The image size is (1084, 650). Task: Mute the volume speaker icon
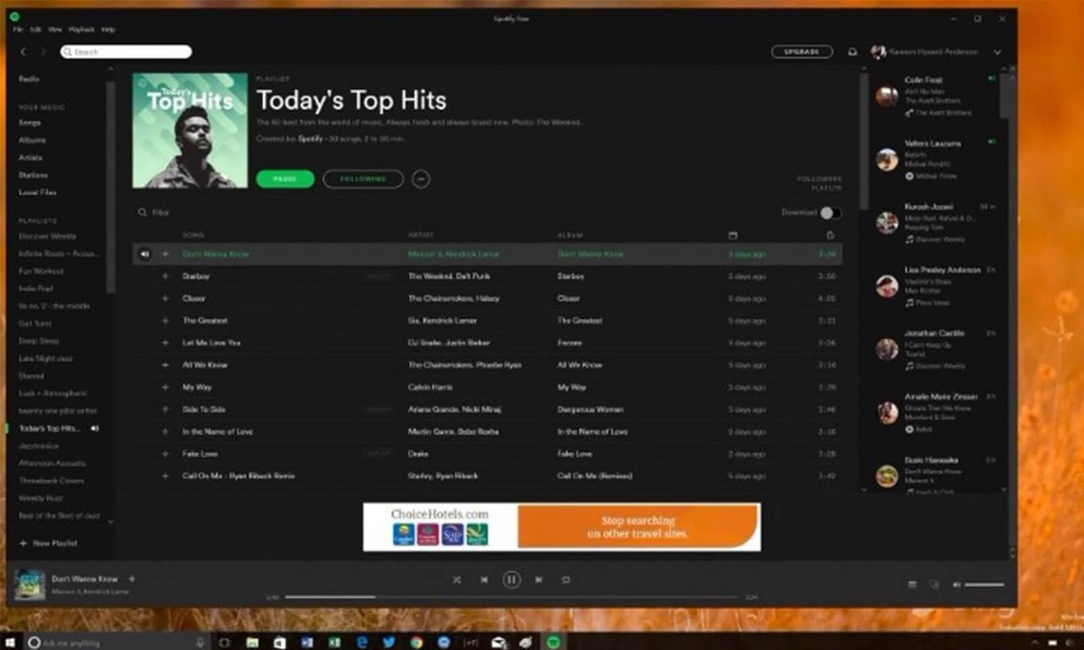pos(957,585)
